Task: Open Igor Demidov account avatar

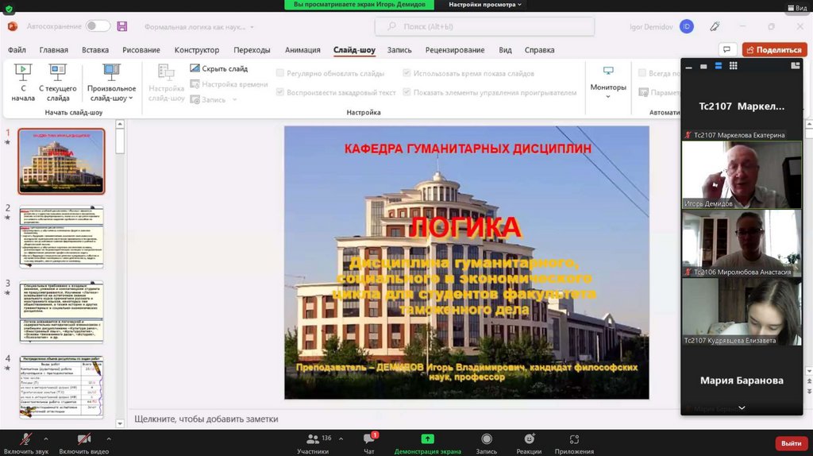Action: (687, 26)
